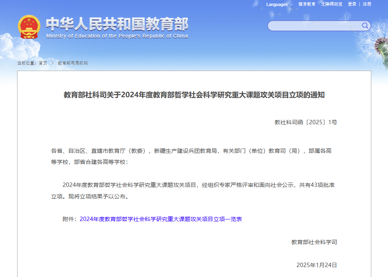Enable 无障碍浏览 accessibility browsing
The width and height of the screenshot is (388, 277).
332,4
